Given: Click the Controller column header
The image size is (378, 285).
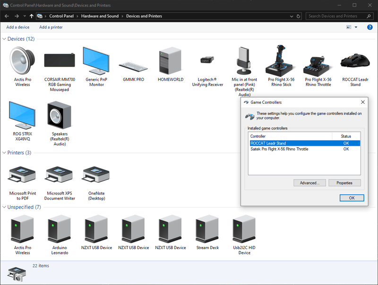Looking at the screenshot, I should tap(291, 136).
